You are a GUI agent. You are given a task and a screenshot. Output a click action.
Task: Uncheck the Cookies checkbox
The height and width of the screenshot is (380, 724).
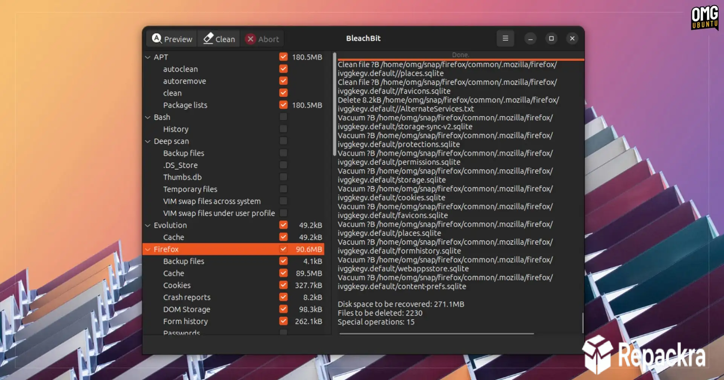[x=283, y=285]
